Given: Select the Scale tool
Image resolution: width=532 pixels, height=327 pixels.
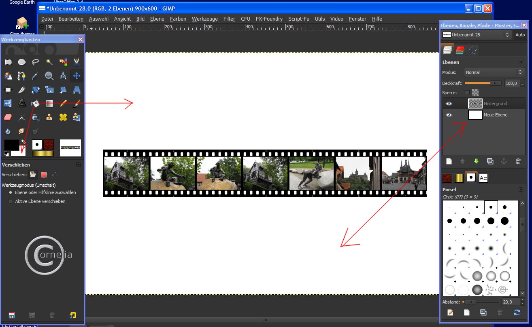Looking at the screenshot, I should (49, 89).
